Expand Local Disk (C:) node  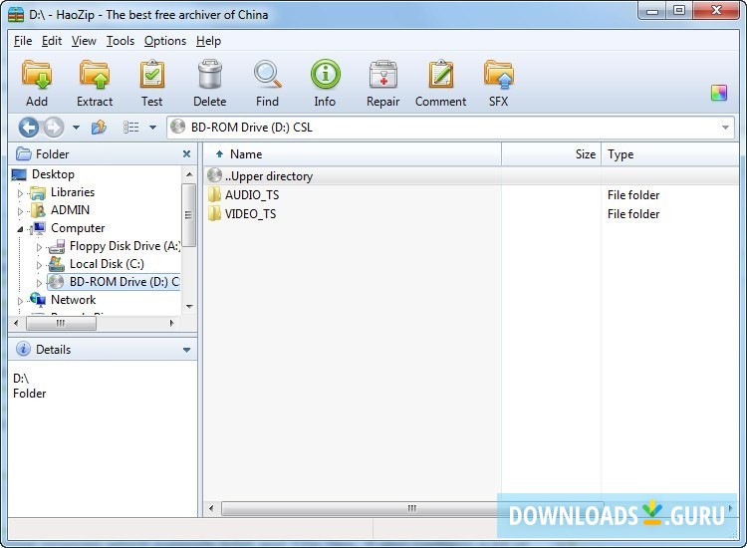click(39, 265)
